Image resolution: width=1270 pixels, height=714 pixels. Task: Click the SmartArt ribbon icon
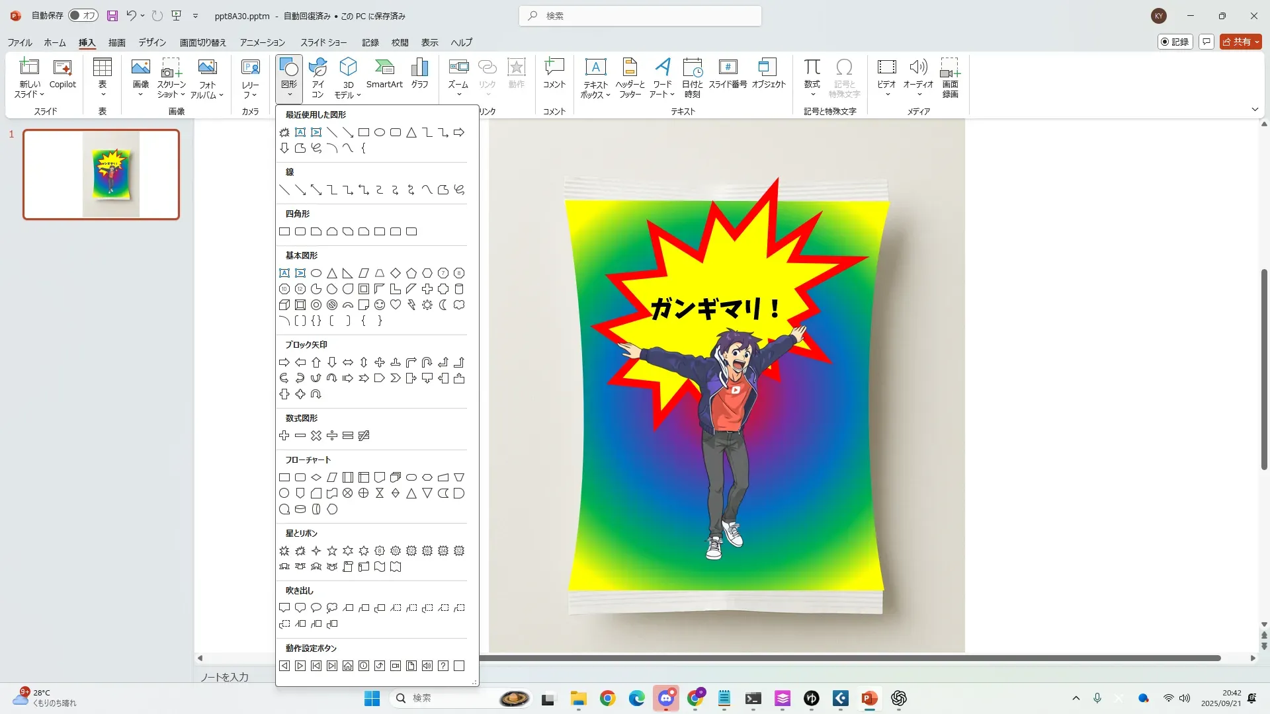click(384, 73)
